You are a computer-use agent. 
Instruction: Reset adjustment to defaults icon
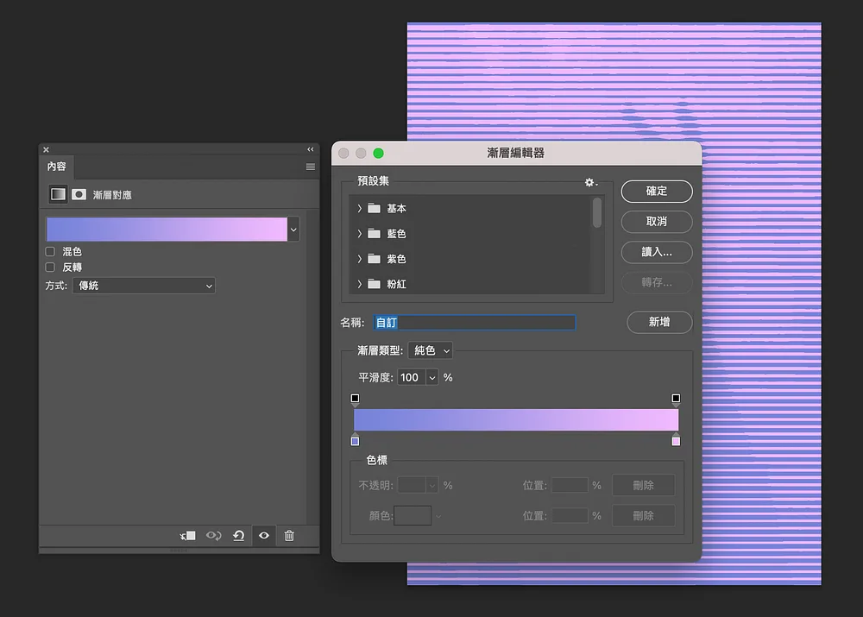click(238, 536)
